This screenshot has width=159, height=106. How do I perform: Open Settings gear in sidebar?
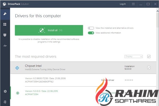[x=5, y=91]
